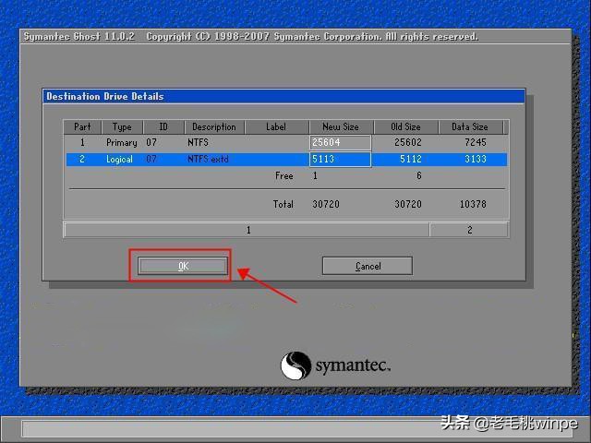Edit New Size field showing 25604

pos(341,143)
